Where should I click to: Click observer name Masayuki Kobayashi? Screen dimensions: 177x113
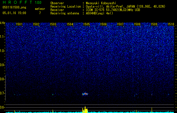click(x=101, y=3)
